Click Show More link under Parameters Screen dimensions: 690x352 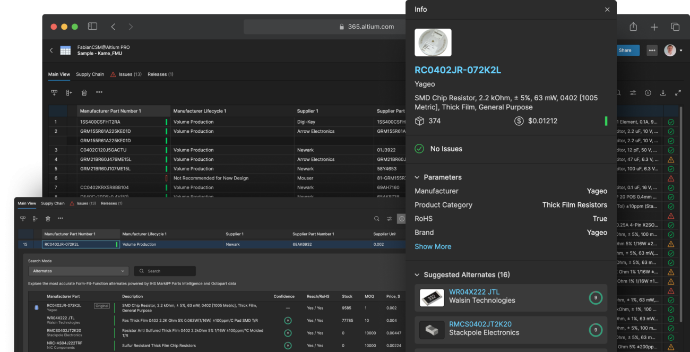(x=433, y=246)
